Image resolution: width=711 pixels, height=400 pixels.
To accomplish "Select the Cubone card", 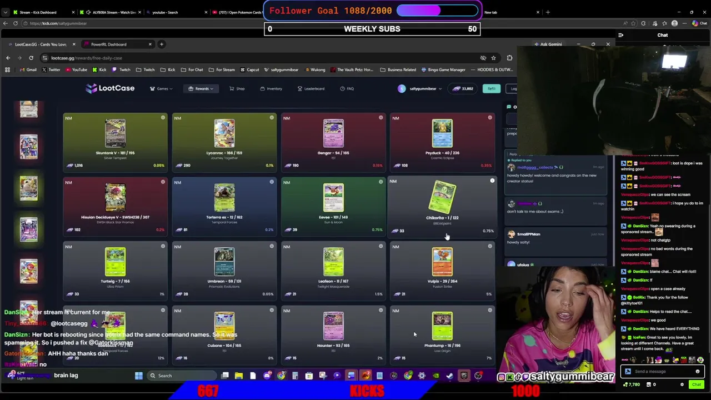I will click(x=224, y=334).
